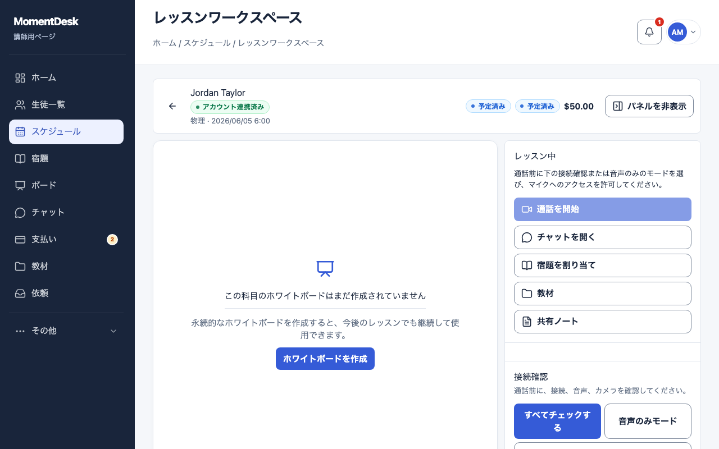Screen dimensions: 719x449
Task: Go back using the left arrow icon
Action: 172,106
